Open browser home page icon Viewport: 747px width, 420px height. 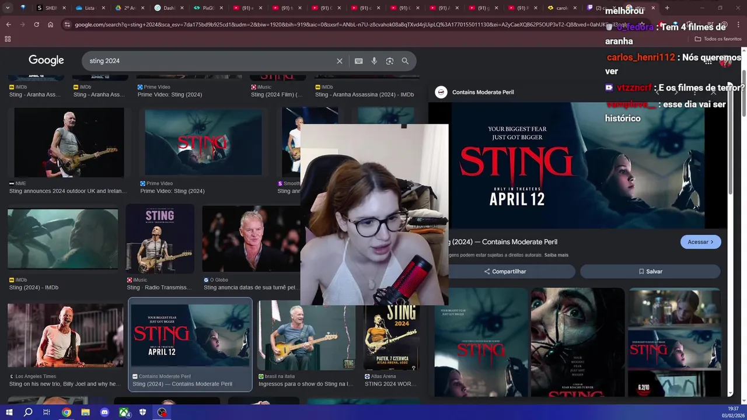click(x=50, y=24)
